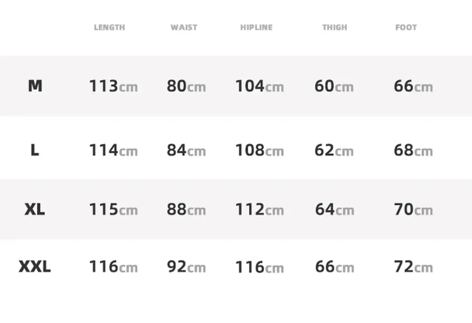472x323 pixels.
Task: Click the FOOT column header
Action: pos(406,27)
